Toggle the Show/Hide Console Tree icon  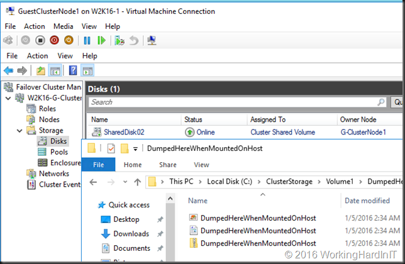tap(55, 70)
